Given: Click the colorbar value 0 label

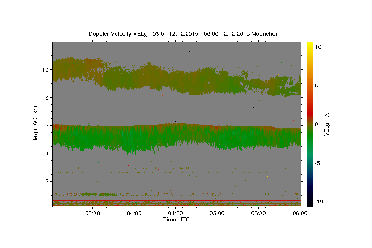Looking at the screenshot, I should tap(316, 124).
